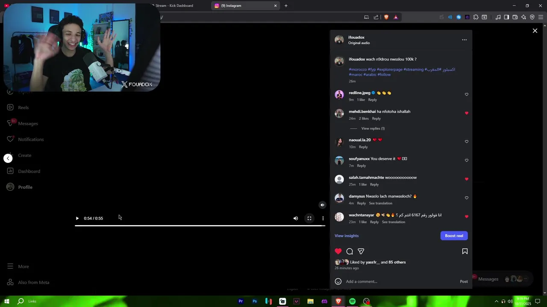Go to Profile in the sidebar
547x307 pixels.
[20, 187]
